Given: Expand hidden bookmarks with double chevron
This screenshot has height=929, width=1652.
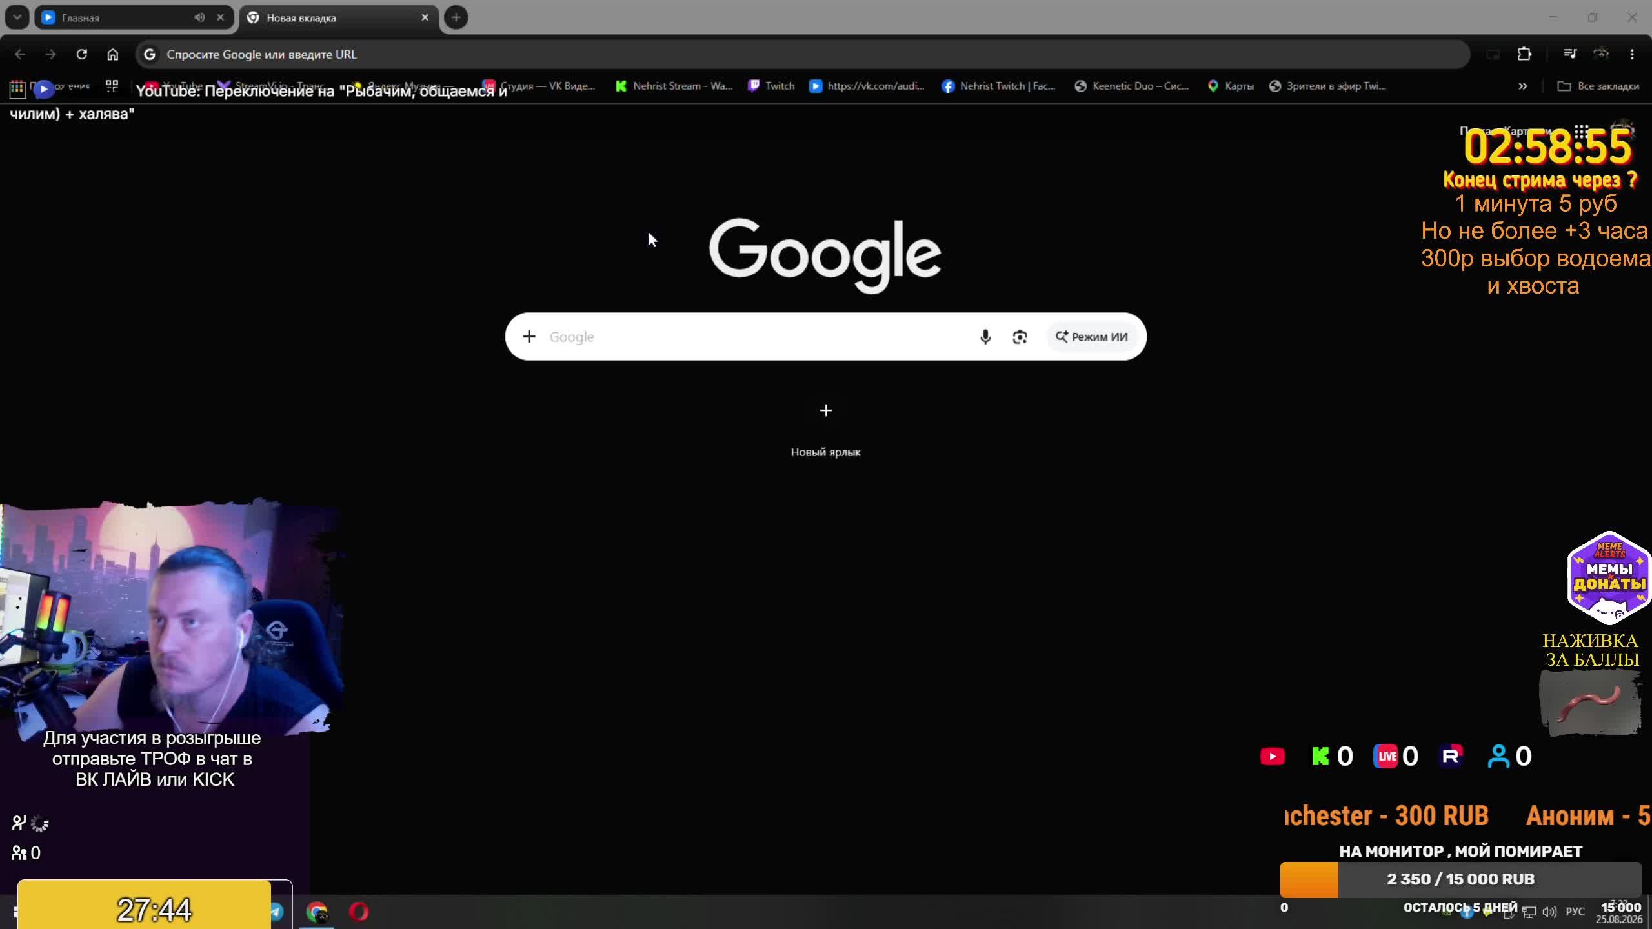Looking at the screenshot, I should tap(1523, 86).
